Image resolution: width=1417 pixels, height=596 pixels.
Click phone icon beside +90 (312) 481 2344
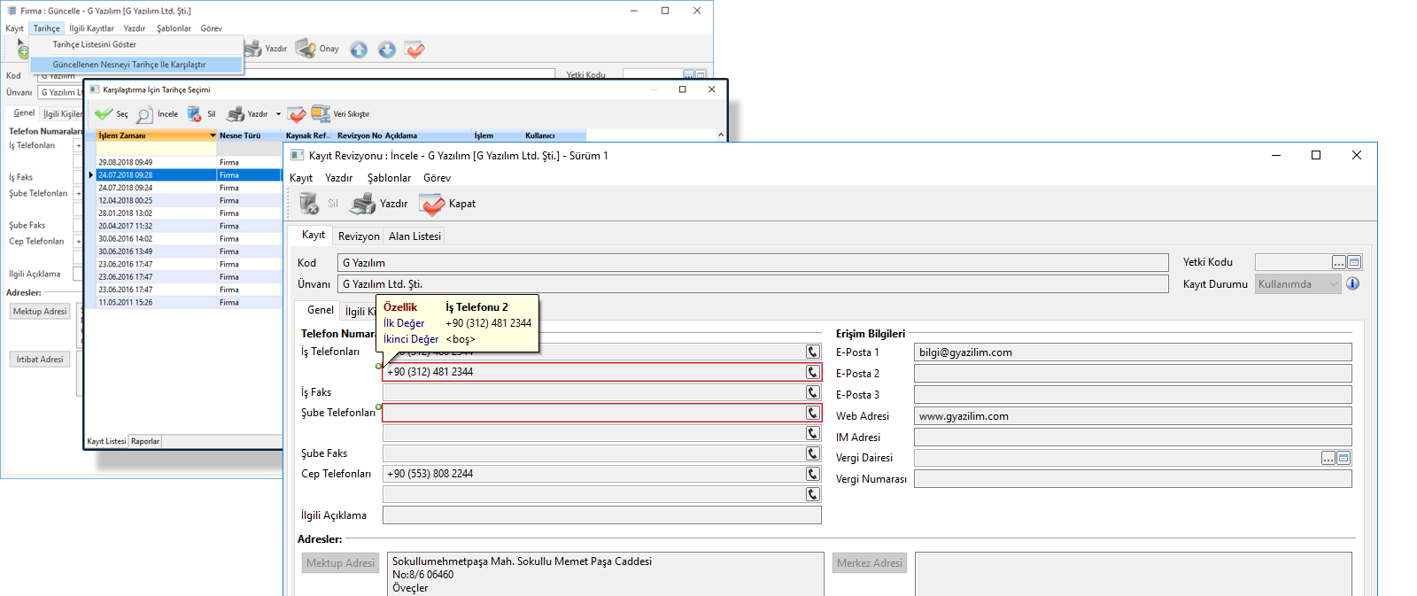[x=812, y=372]
